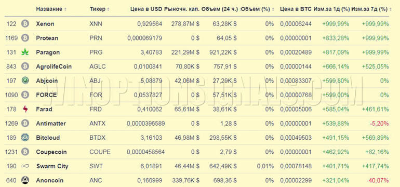Click Protean's +833,28% daily change
Viewport: 400px width, 187px height.
(336, 38)
